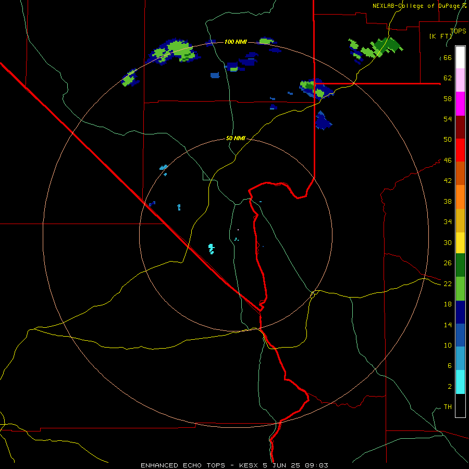Click the light pink swatch in the color scale
Screen dimensions: 469x469
pyautogui.click(x=460, y=80)
